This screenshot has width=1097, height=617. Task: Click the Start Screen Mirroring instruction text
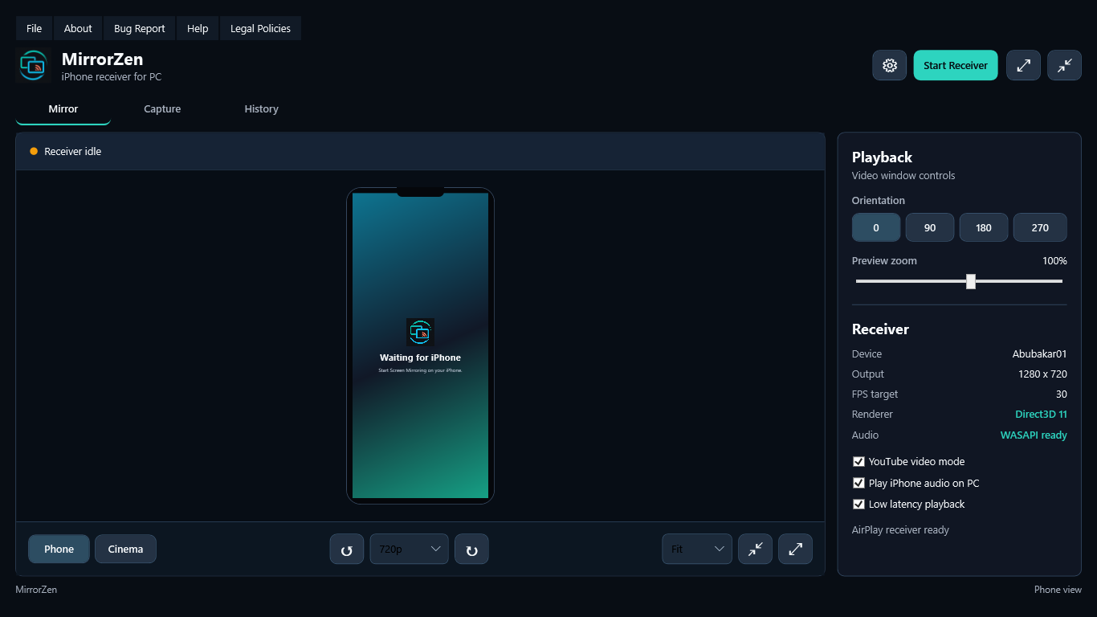420,371
